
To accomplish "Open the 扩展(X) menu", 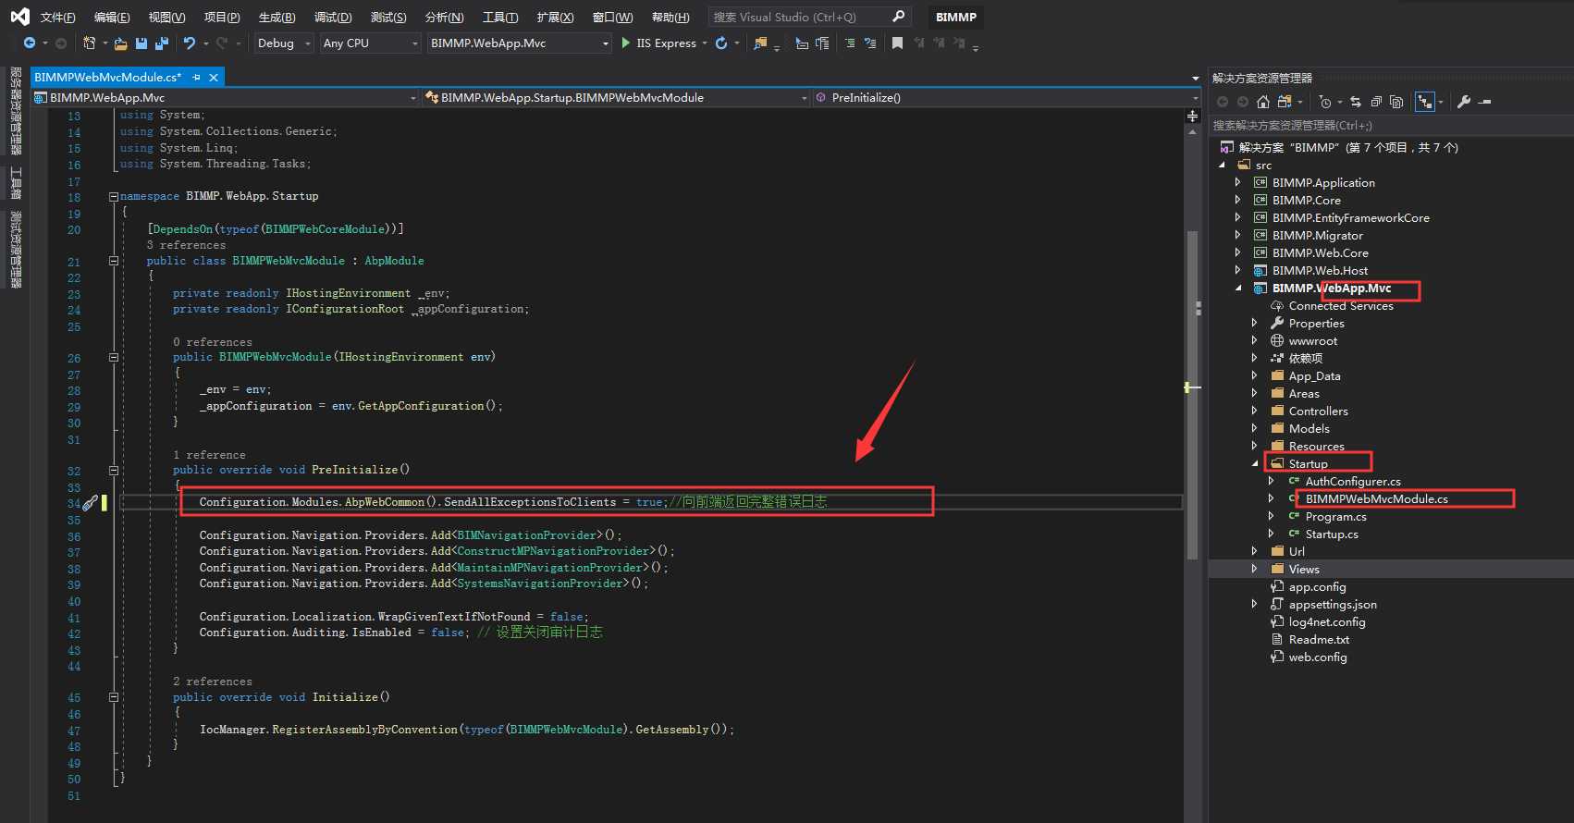I will pos(555,17).
